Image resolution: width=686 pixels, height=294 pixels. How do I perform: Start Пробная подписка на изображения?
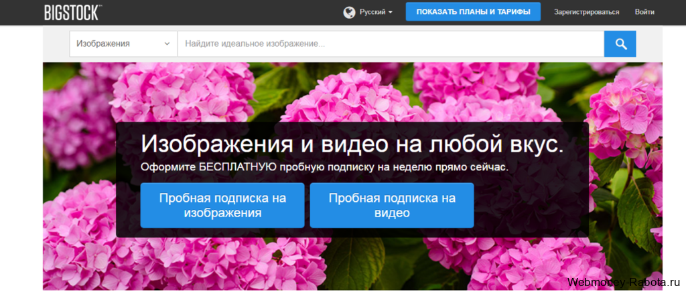click(x=222, y=205)
